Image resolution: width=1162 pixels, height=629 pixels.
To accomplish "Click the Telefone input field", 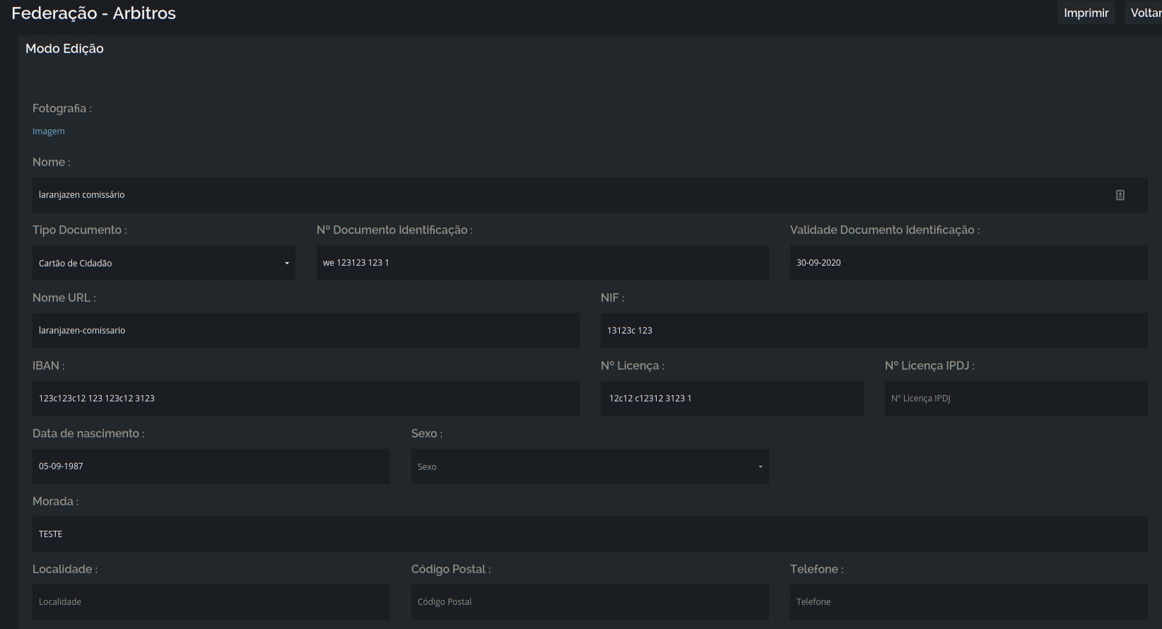I will tap(969, 602).
